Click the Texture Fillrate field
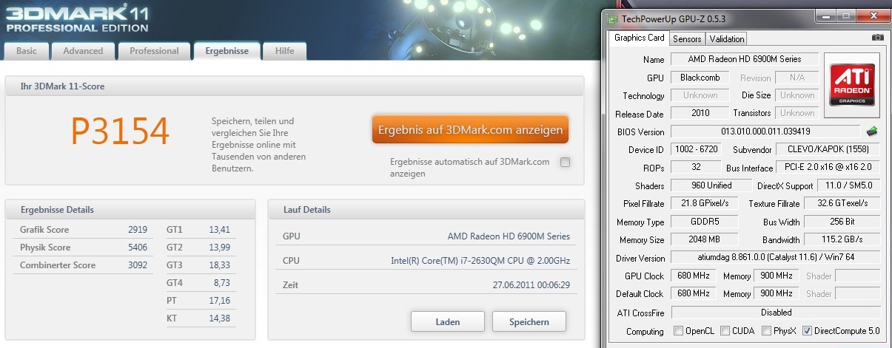Viewport: 892px width, 348px height. point(842,203)
